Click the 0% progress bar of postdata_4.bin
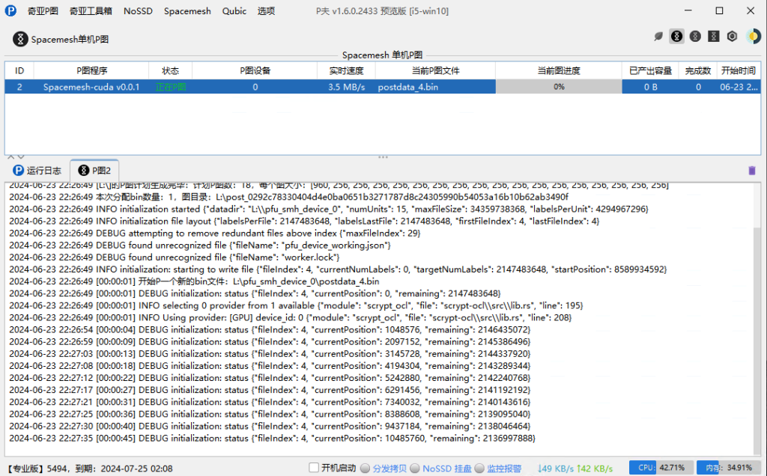This screenshot has height=476, width=767. [x=559, y=87]
